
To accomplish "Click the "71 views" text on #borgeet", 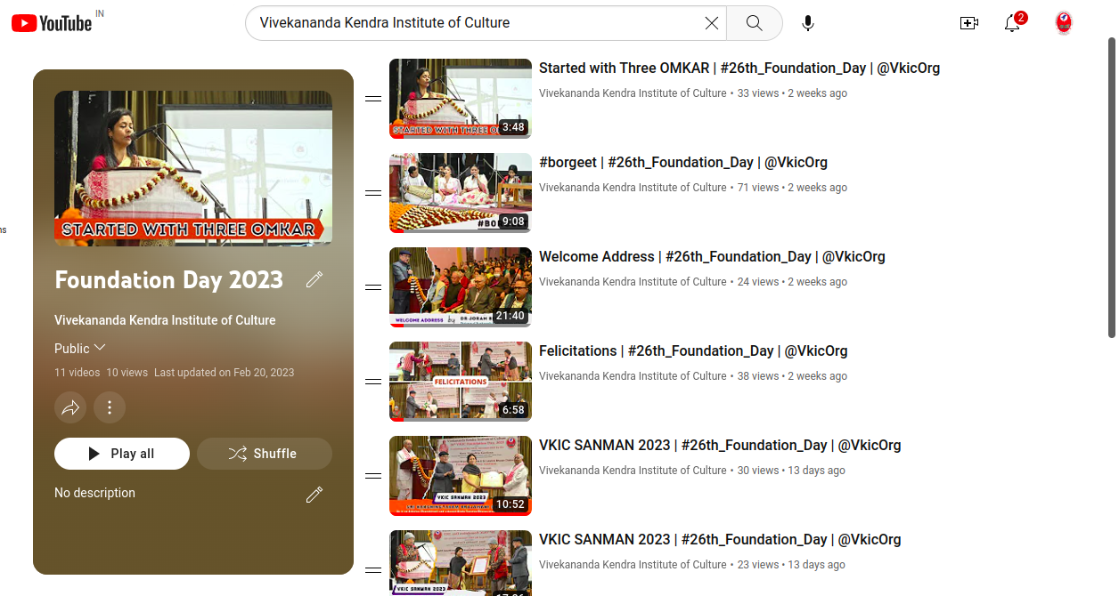I will [x=758, y=188].
